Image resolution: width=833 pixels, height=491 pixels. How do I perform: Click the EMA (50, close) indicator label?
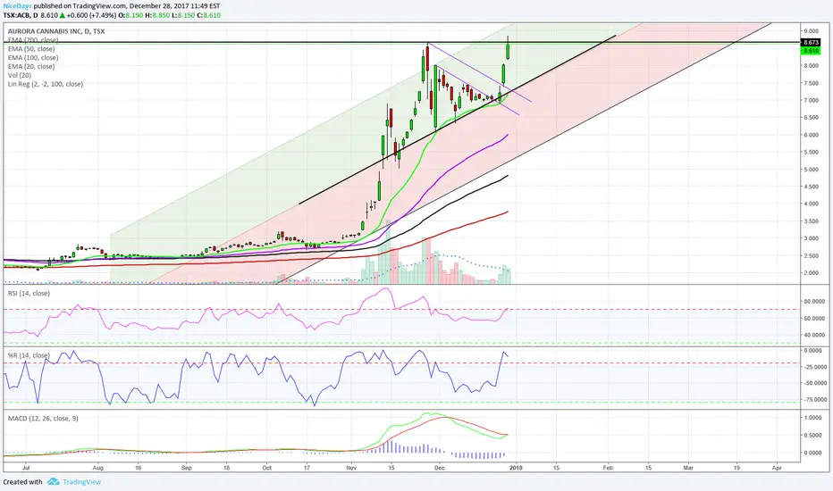pos(30,49)
